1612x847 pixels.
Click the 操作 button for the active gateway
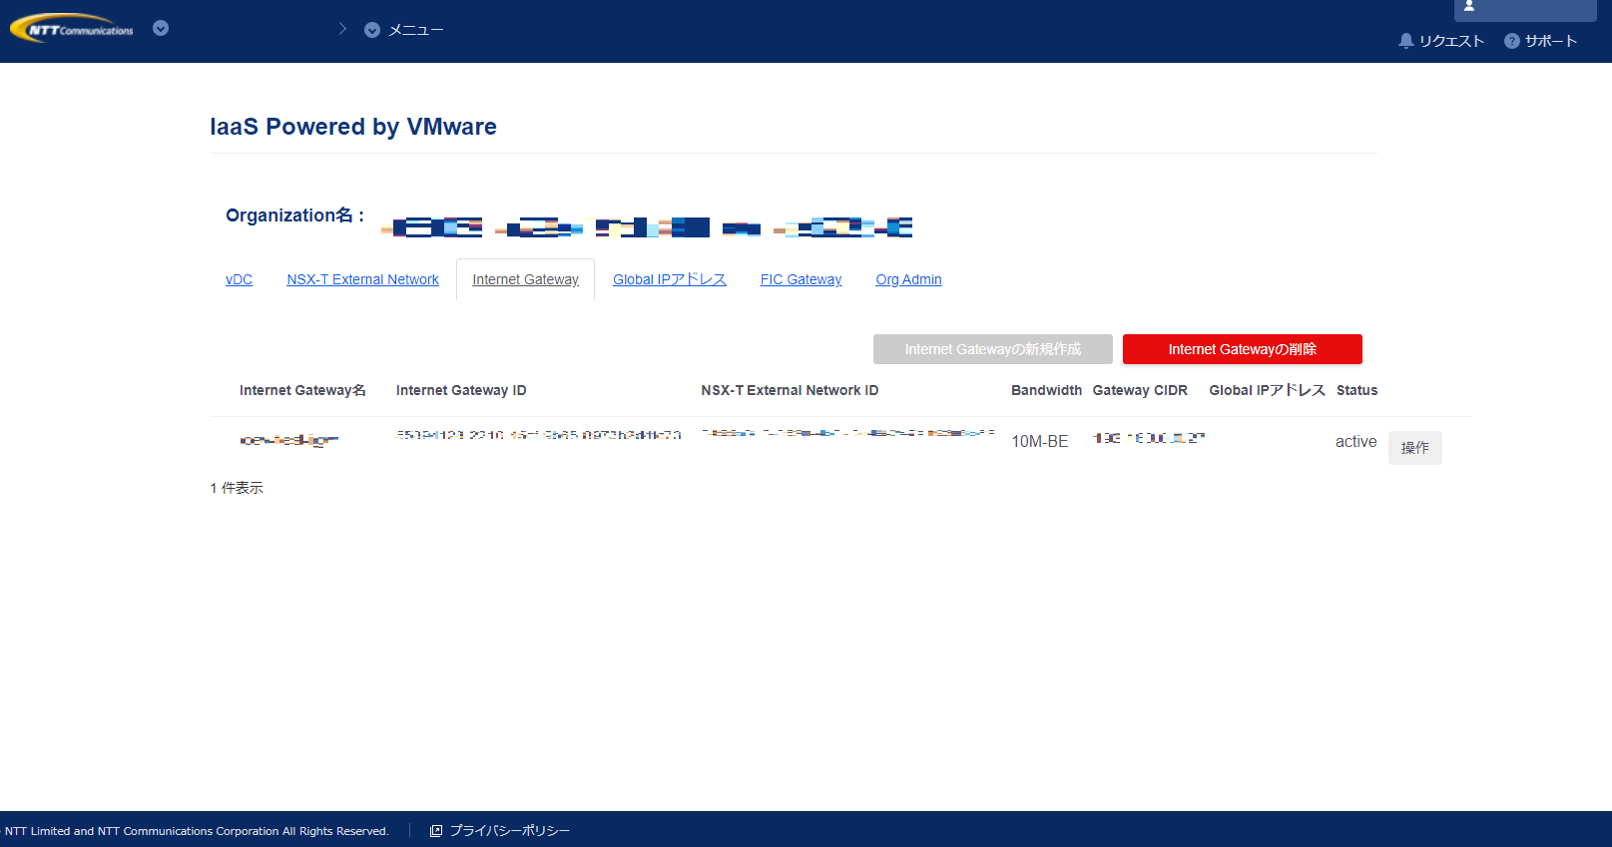1415,448
